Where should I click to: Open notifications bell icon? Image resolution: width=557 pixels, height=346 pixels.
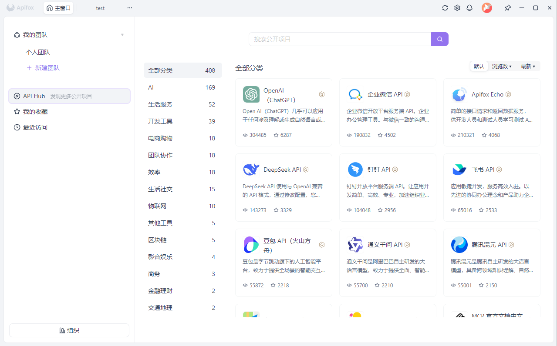coord(469,8)
